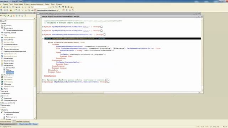Expand the comment block before ОбработатьСобытиеОтУстройства
228x128 pixels.
click(43, 80)
